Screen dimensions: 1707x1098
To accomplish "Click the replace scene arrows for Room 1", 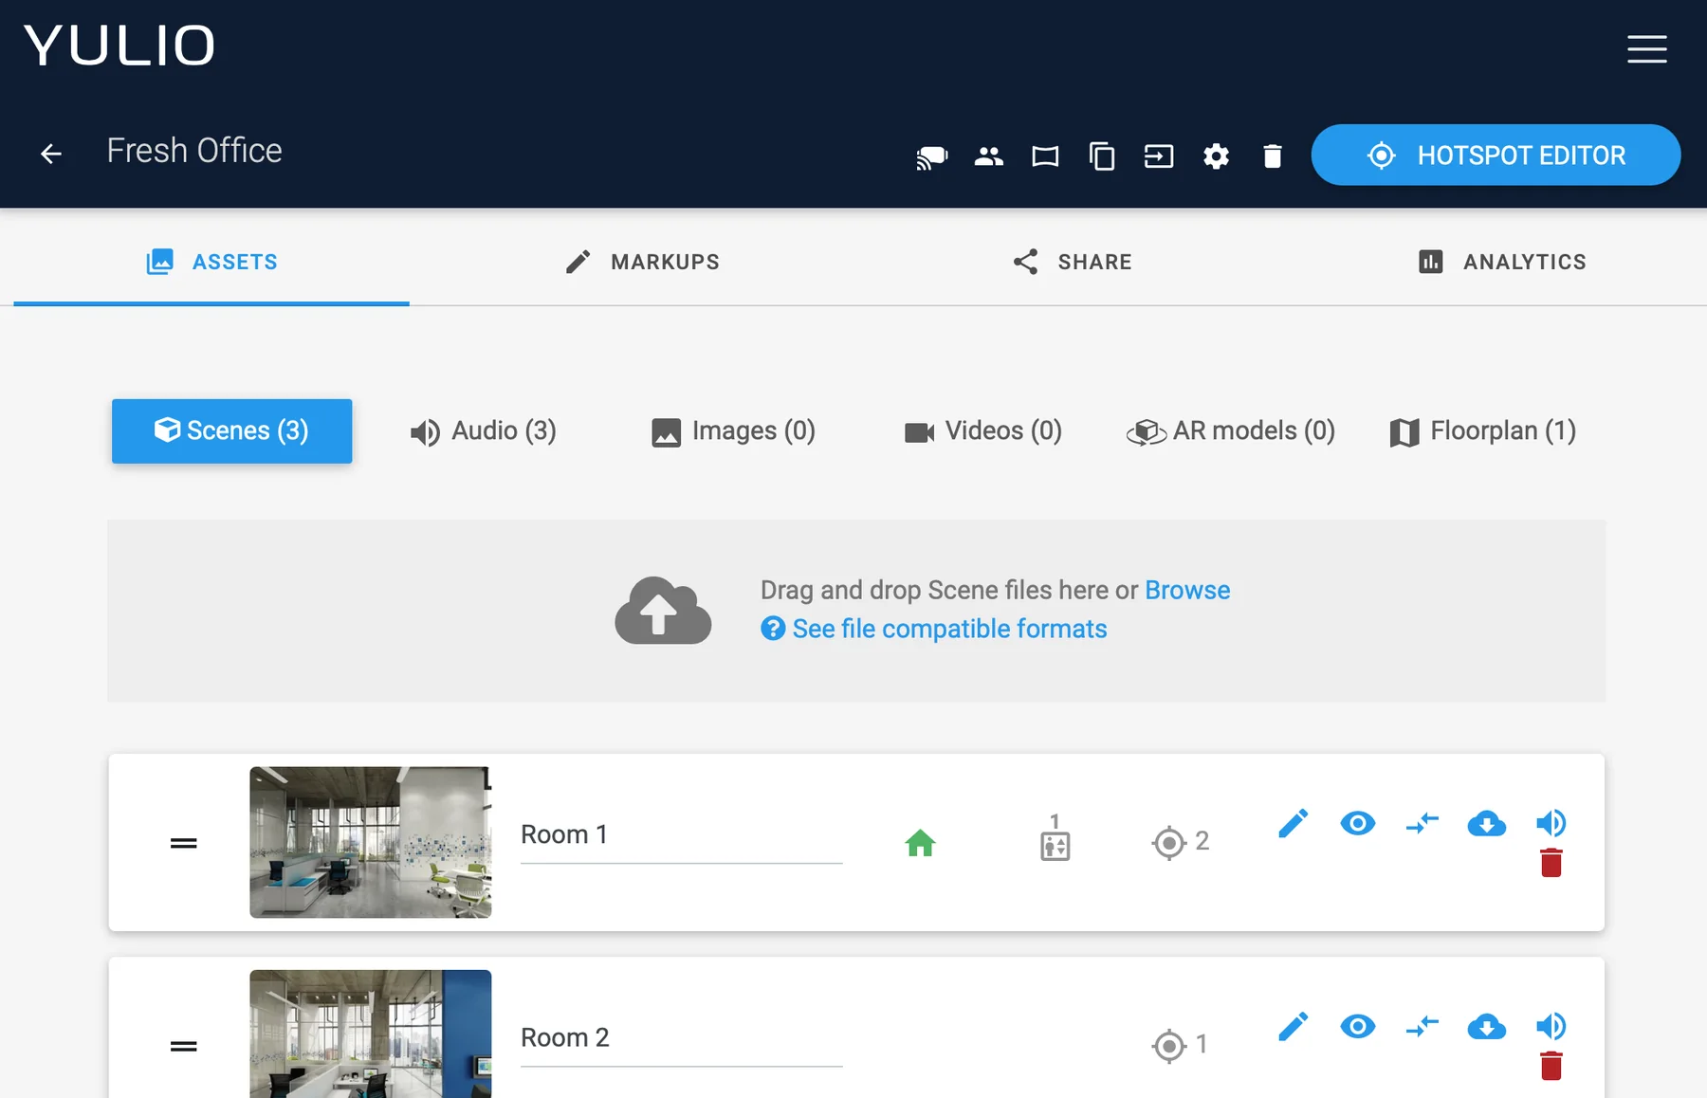I will pyautogui.click(x=1422, y=823).
